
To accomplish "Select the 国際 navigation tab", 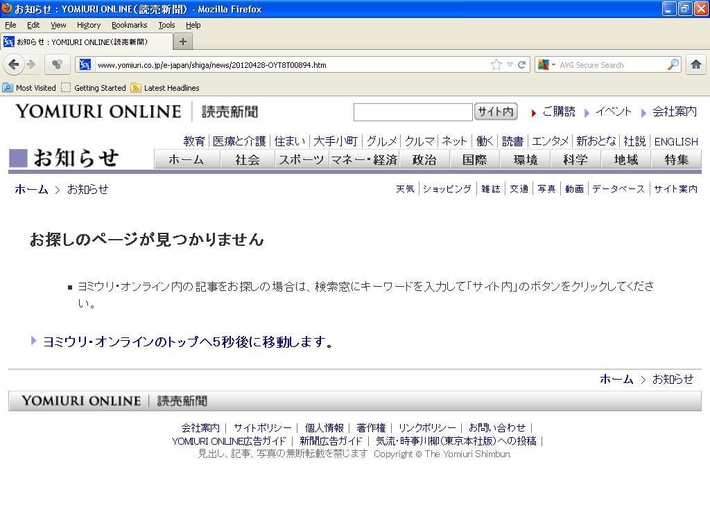I will 474,159.
